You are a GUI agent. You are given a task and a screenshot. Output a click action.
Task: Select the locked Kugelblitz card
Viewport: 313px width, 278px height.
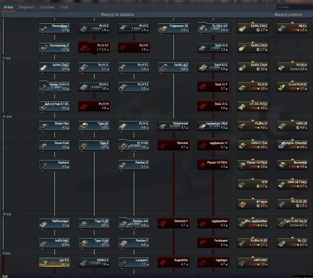point(173,262)
